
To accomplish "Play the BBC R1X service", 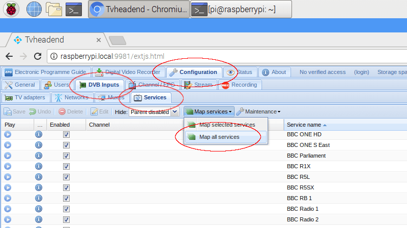I will (x=8, y=166).
